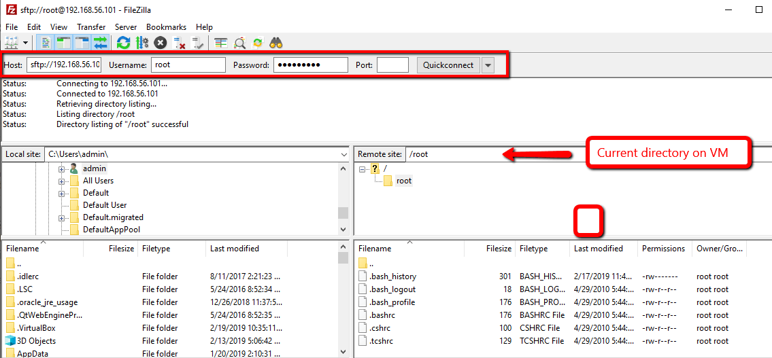This screenshot has width=772, height=358.
Task: Click the Quickconnect button
Action: [x=448, y=65]
